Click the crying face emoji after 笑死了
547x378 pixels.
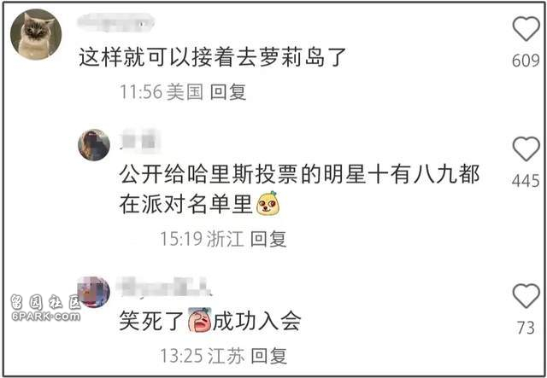[199, 320]
